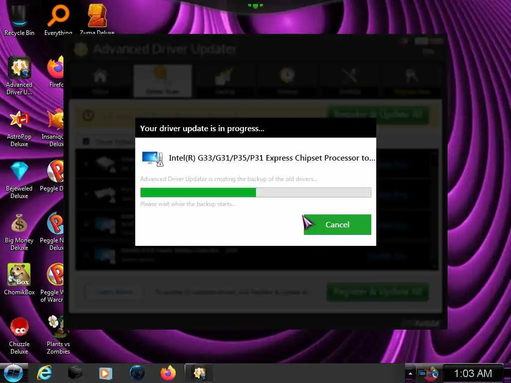This screenshot has height=383, width=511.
Task: Select the Driver Scan tab in background window
Action: tap(162, 81)
